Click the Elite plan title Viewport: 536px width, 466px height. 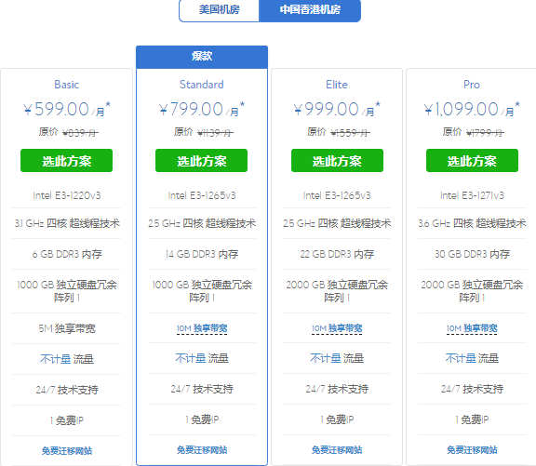pyautogui.click(x=337, y=85)
